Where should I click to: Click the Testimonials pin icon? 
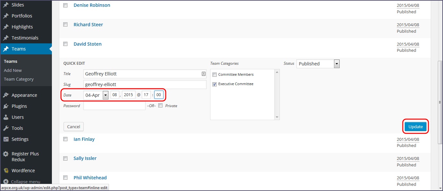point(6,38)
